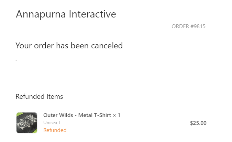Screen dimensions: 232x142
Task: Click the Interactive word in store title
Action: click(x=92, y=14)
